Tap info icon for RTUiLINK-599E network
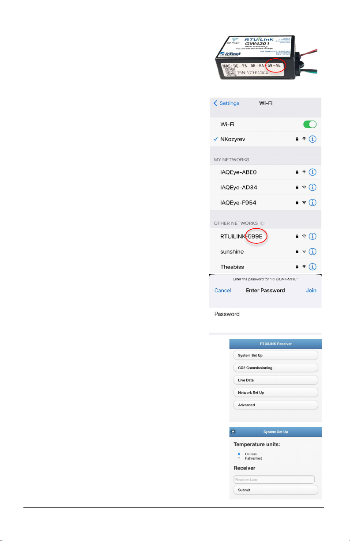 coord(312,236)
